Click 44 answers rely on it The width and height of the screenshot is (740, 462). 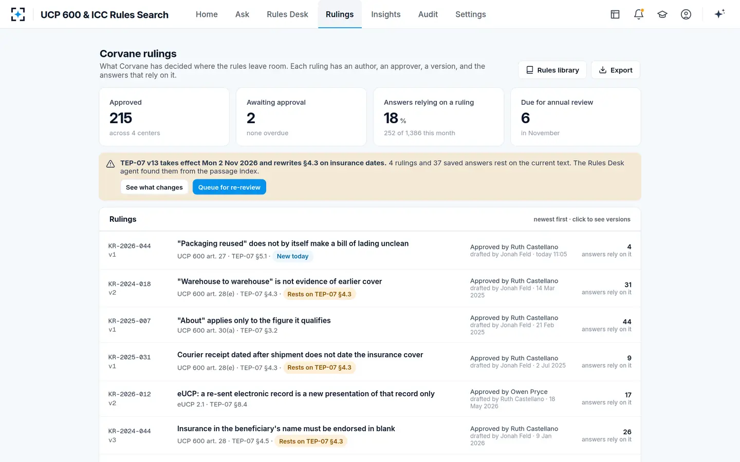tap(606, 325)
